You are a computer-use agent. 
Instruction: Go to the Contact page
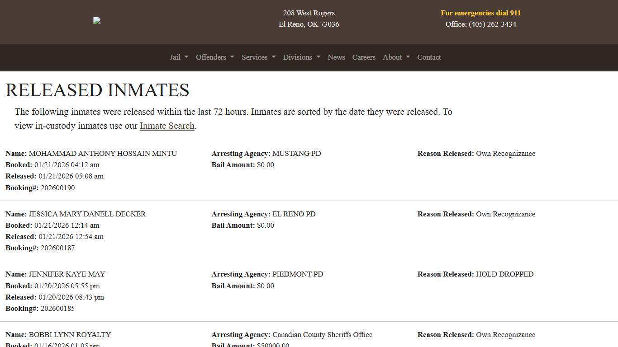(428, 57)
